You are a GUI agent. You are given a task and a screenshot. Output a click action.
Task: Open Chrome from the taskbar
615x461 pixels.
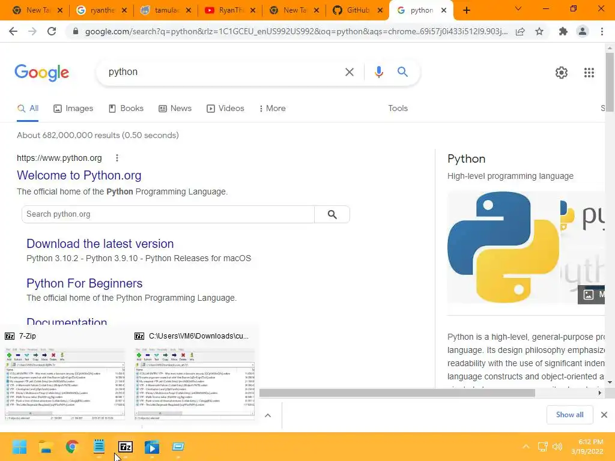point(72,447)
